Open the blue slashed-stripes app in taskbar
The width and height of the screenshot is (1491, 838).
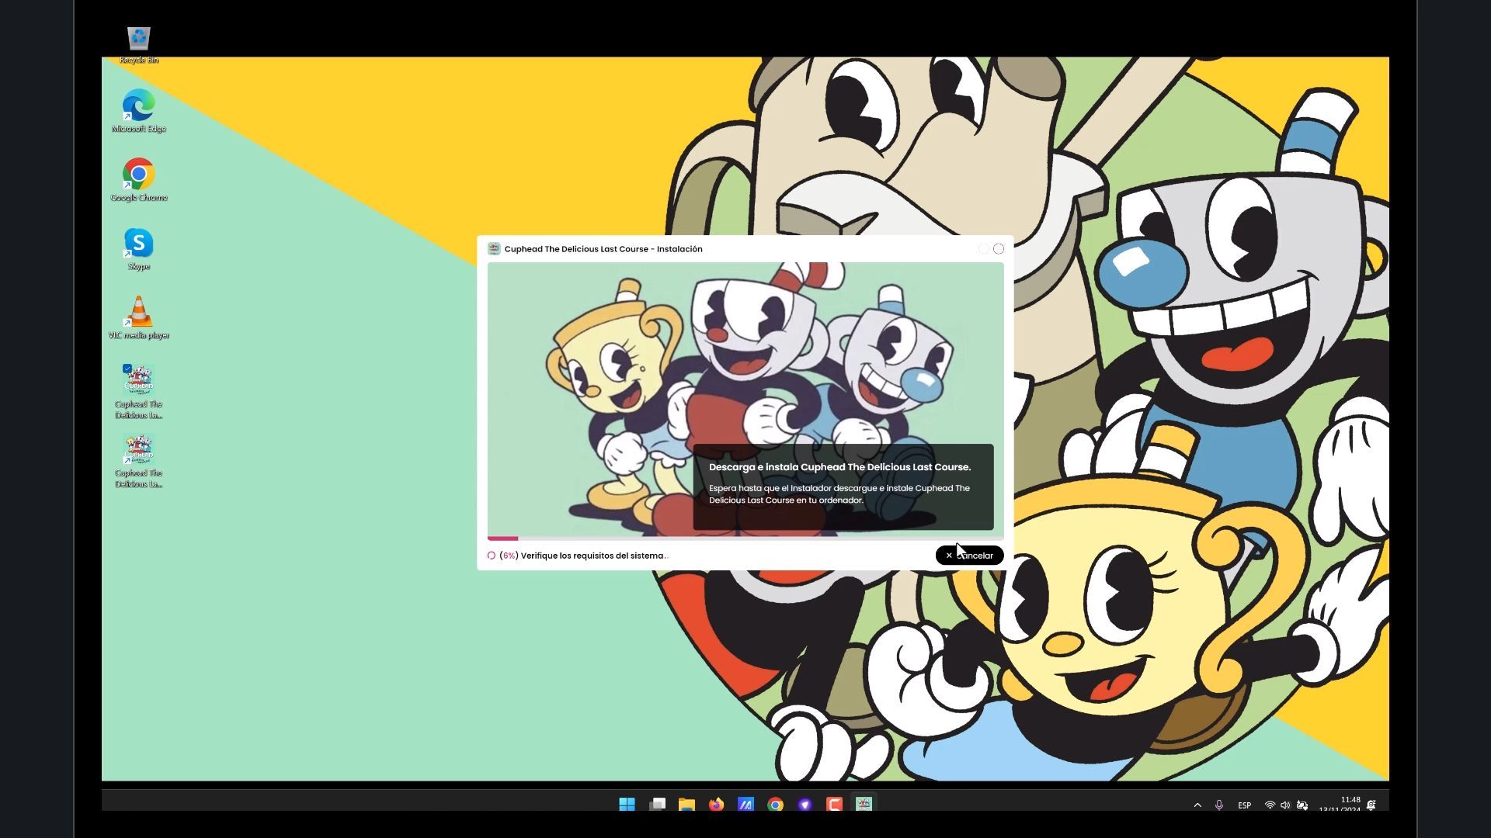tap(745, 805)
